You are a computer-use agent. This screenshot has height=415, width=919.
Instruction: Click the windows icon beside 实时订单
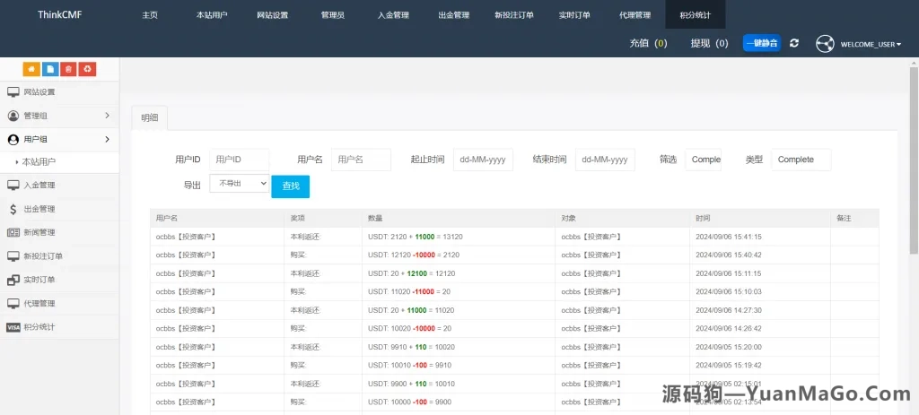coord(13,280)
